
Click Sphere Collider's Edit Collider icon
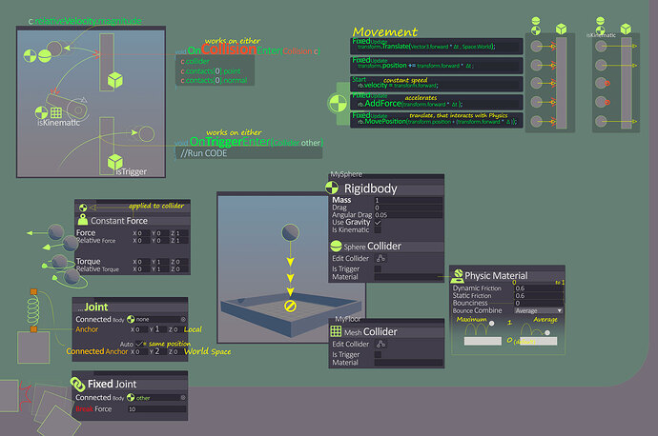[x=381, y=258]
